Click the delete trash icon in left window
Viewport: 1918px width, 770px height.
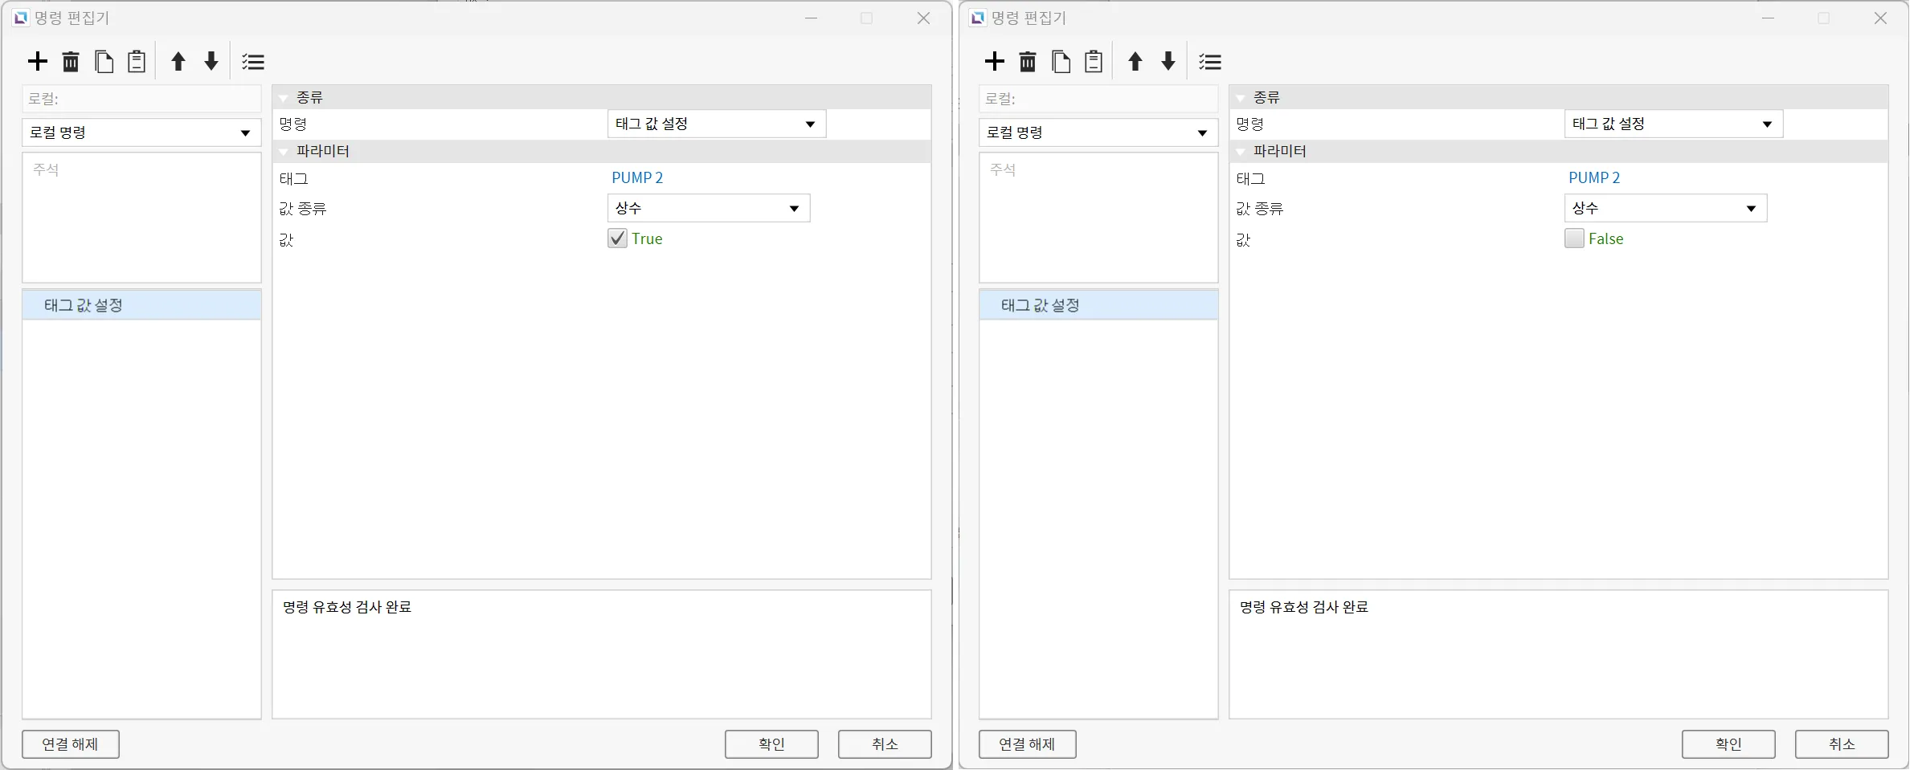point(71,62)
